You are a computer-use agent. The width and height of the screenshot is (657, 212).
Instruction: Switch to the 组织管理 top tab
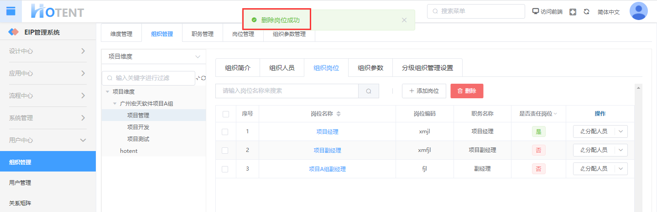(x=162, y=34)
